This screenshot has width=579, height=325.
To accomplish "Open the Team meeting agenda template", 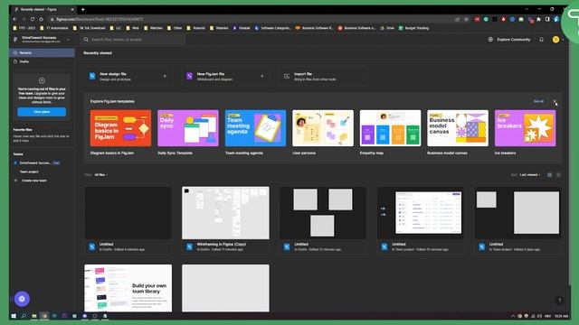I will coord(255,128).
